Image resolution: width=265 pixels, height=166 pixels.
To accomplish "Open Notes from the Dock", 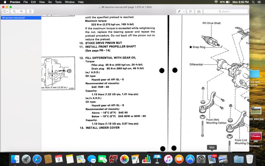I will [70, 159].
